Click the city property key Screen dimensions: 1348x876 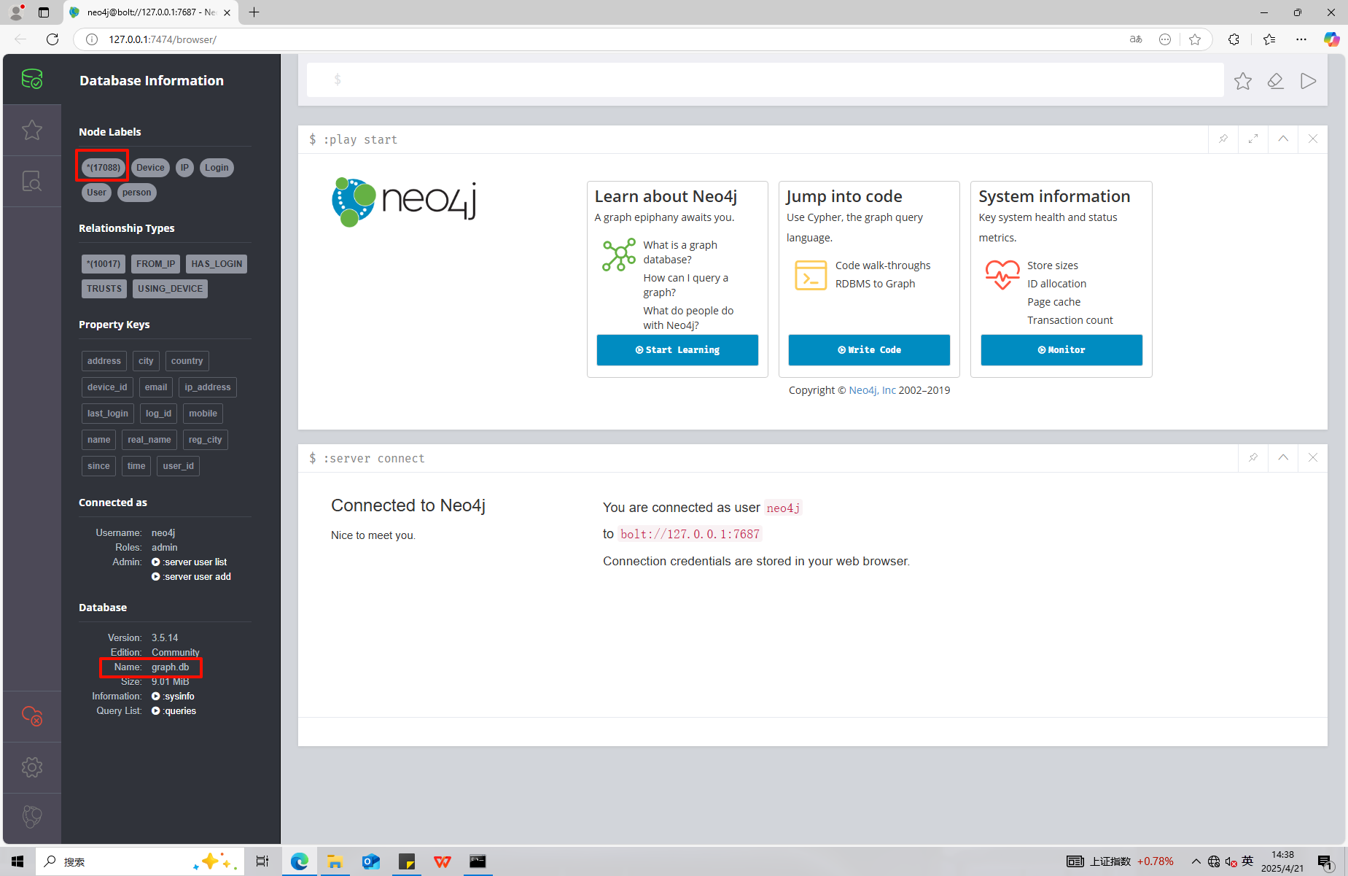pyautogui.click(x=146, y=361)
